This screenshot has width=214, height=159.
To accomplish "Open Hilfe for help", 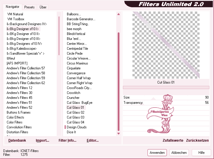I will (x=201, y=153).
